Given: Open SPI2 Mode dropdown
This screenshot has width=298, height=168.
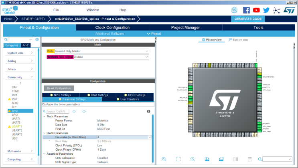Looking at the screenshot, I should [101, 51].
